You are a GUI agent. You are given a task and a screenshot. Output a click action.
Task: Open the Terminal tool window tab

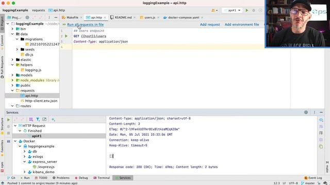click(x=102, y=178)
